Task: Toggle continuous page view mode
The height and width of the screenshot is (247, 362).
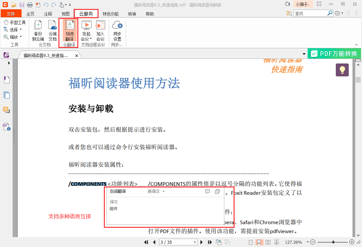Action: (259, 242)
